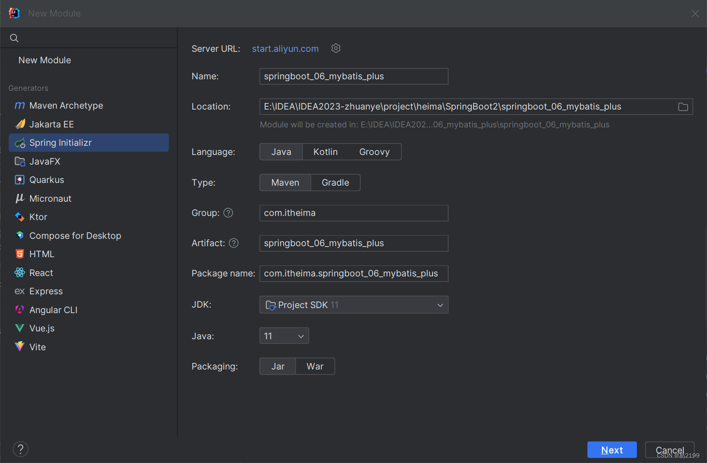Open dialog help question mark button

tap(21, 449)
